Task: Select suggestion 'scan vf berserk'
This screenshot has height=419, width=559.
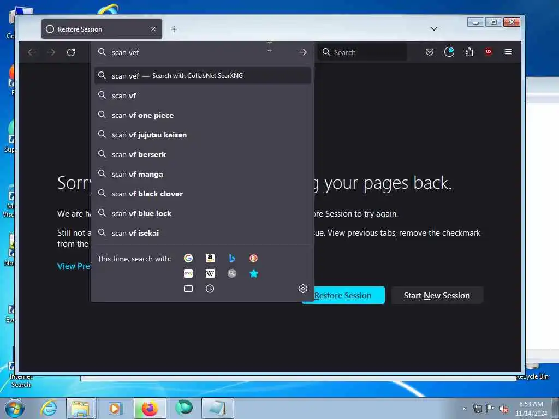Action: point(203,154)
